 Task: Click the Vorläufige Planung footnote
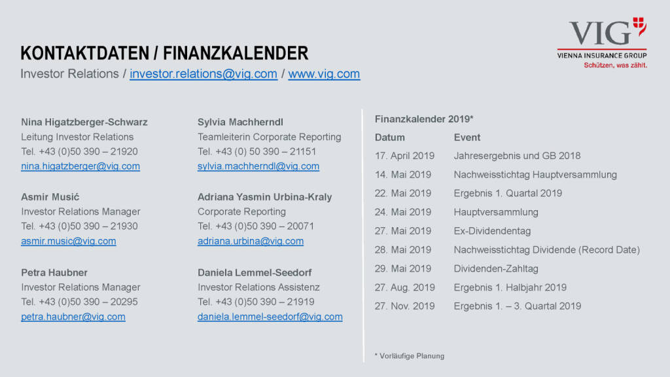pos(410,356)
